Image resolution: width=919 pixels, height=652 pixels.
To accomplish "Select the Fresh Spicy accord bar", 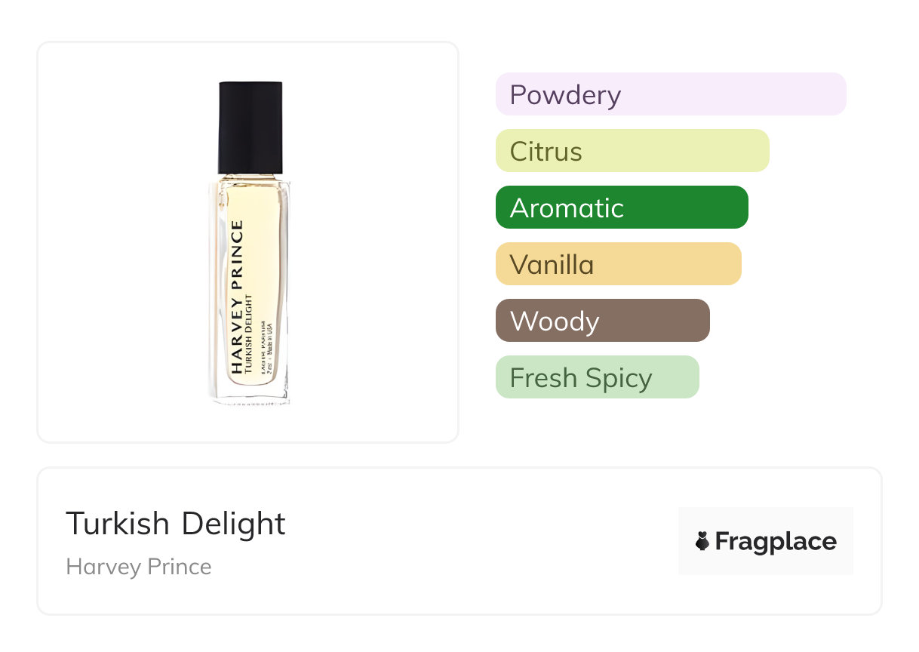I will [597, 377].
